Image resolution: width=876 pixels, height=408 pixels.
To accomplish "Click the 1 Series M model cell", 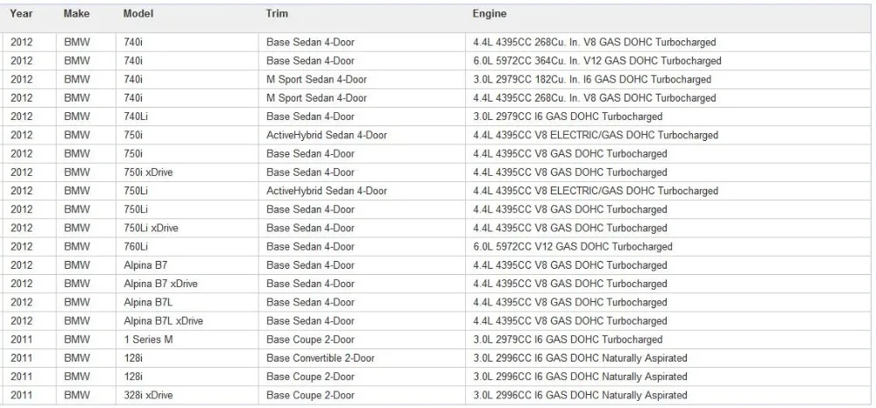I will coord(158,340).
